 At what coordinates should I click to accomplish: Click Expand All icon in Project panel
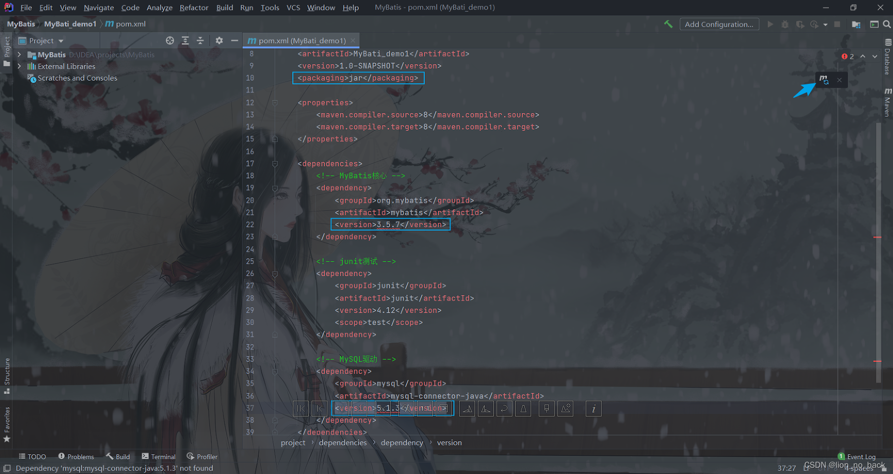(185, 41)
